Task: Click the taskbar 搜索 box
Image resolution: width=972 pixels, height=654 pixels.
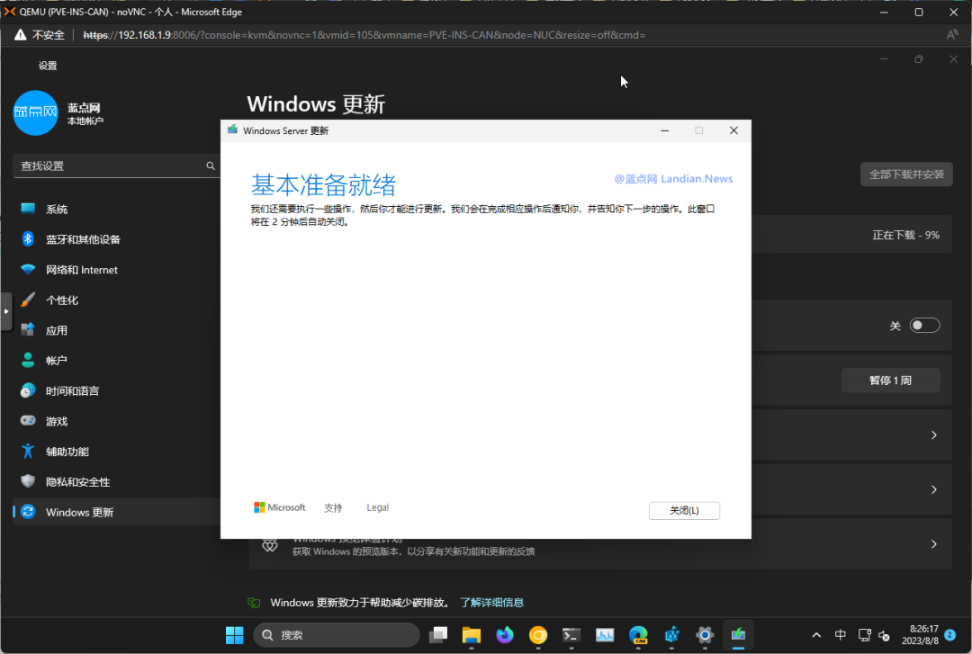Action: 337,635
